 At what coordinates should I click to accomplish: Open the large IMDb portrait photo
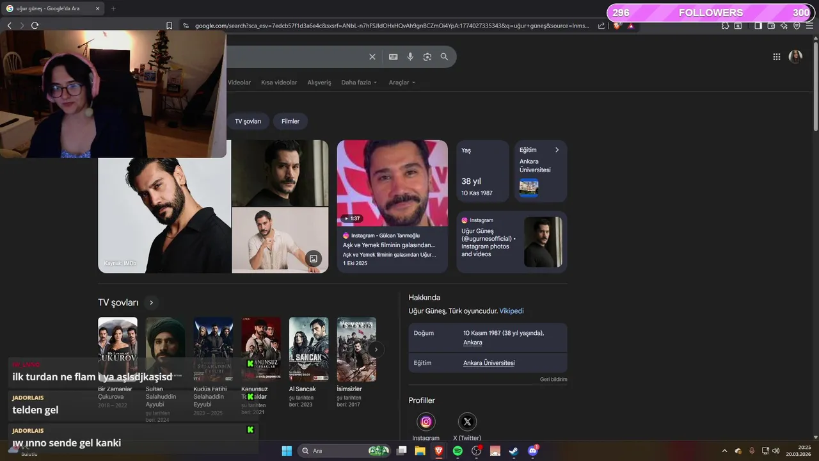[x=164, y=215]
